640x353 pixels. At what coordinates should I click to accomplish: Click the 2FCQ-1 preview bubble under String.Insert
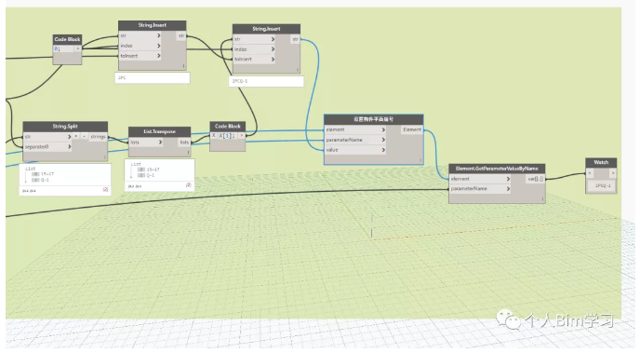click(267, 81)
